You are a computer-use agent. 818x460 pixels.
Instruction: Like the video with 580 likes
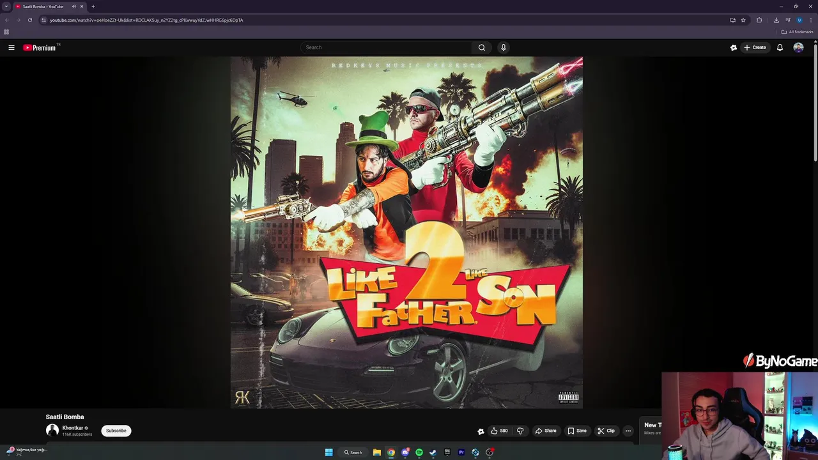point(499,431)
